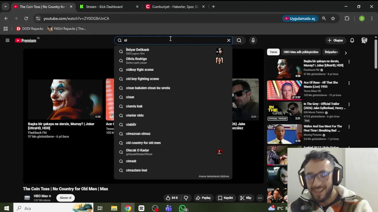This screenshot has width=378, height=212.
Task: Open Chrome zoom magnifier icon
Action: 324,18
